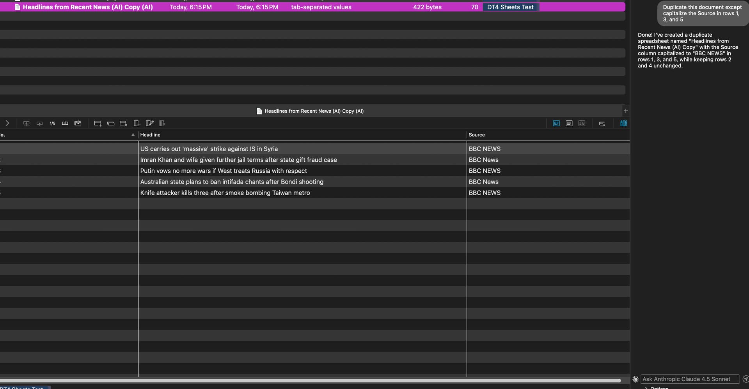Image resolution: width=749 pixels, height=389 pixels.
Task: Click the add row icon in toolbar
Action: pos(98,124)
